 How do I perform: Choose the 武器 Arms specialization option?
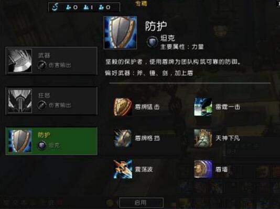pyautogui.click(x=51, y=61)
